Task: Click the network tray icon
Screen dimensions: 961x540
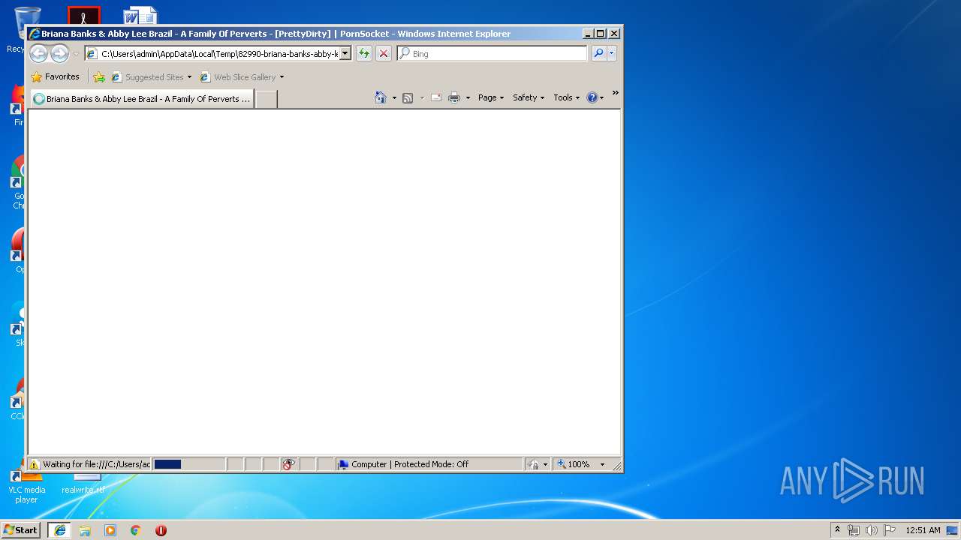Action: (x=854, y=529)
